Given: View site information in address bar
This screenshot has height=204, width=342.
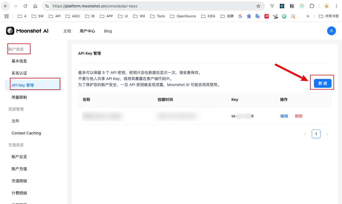Looking at the screenshot, I should tap(47, 6).
